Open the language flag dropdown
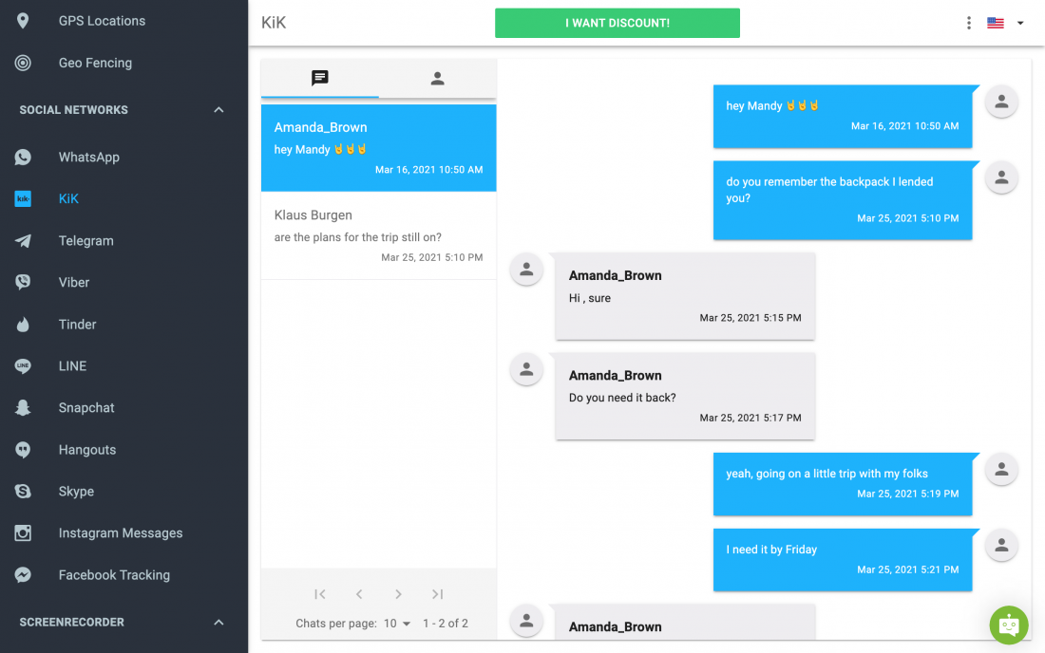Image resolution: width=1045 pixels, height=653 pixels. pos(1005,23)
